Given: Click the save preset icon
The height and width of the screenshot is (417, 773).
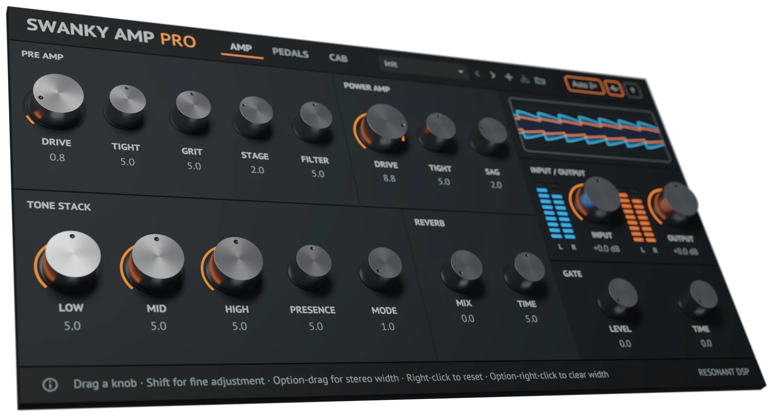Looking at the screenshot, I should pos(525,79).
